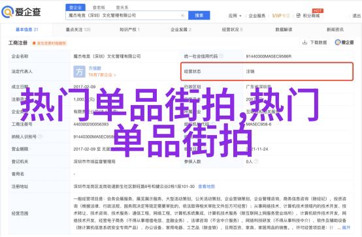Select the 经营状态 value 注销
The width and height of the screenshot is (362, 237).
point(250,72)
